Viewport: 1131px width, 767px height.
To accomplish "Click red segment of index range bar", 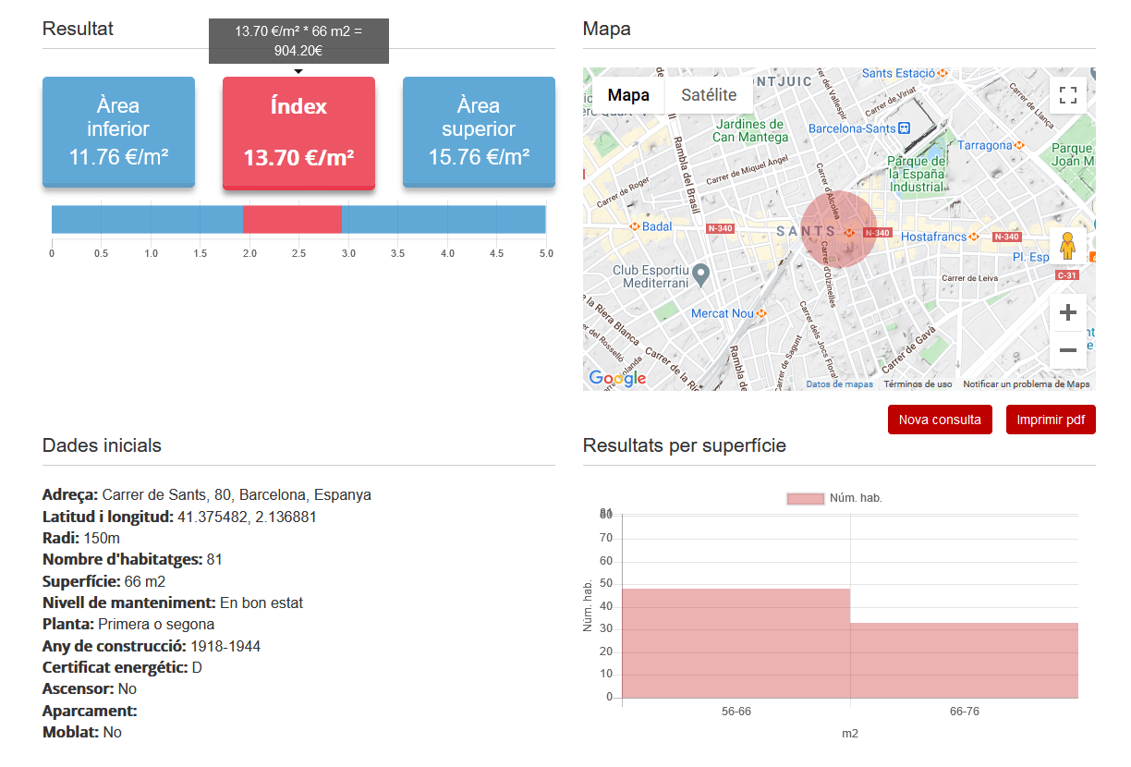I will (292, 220).
